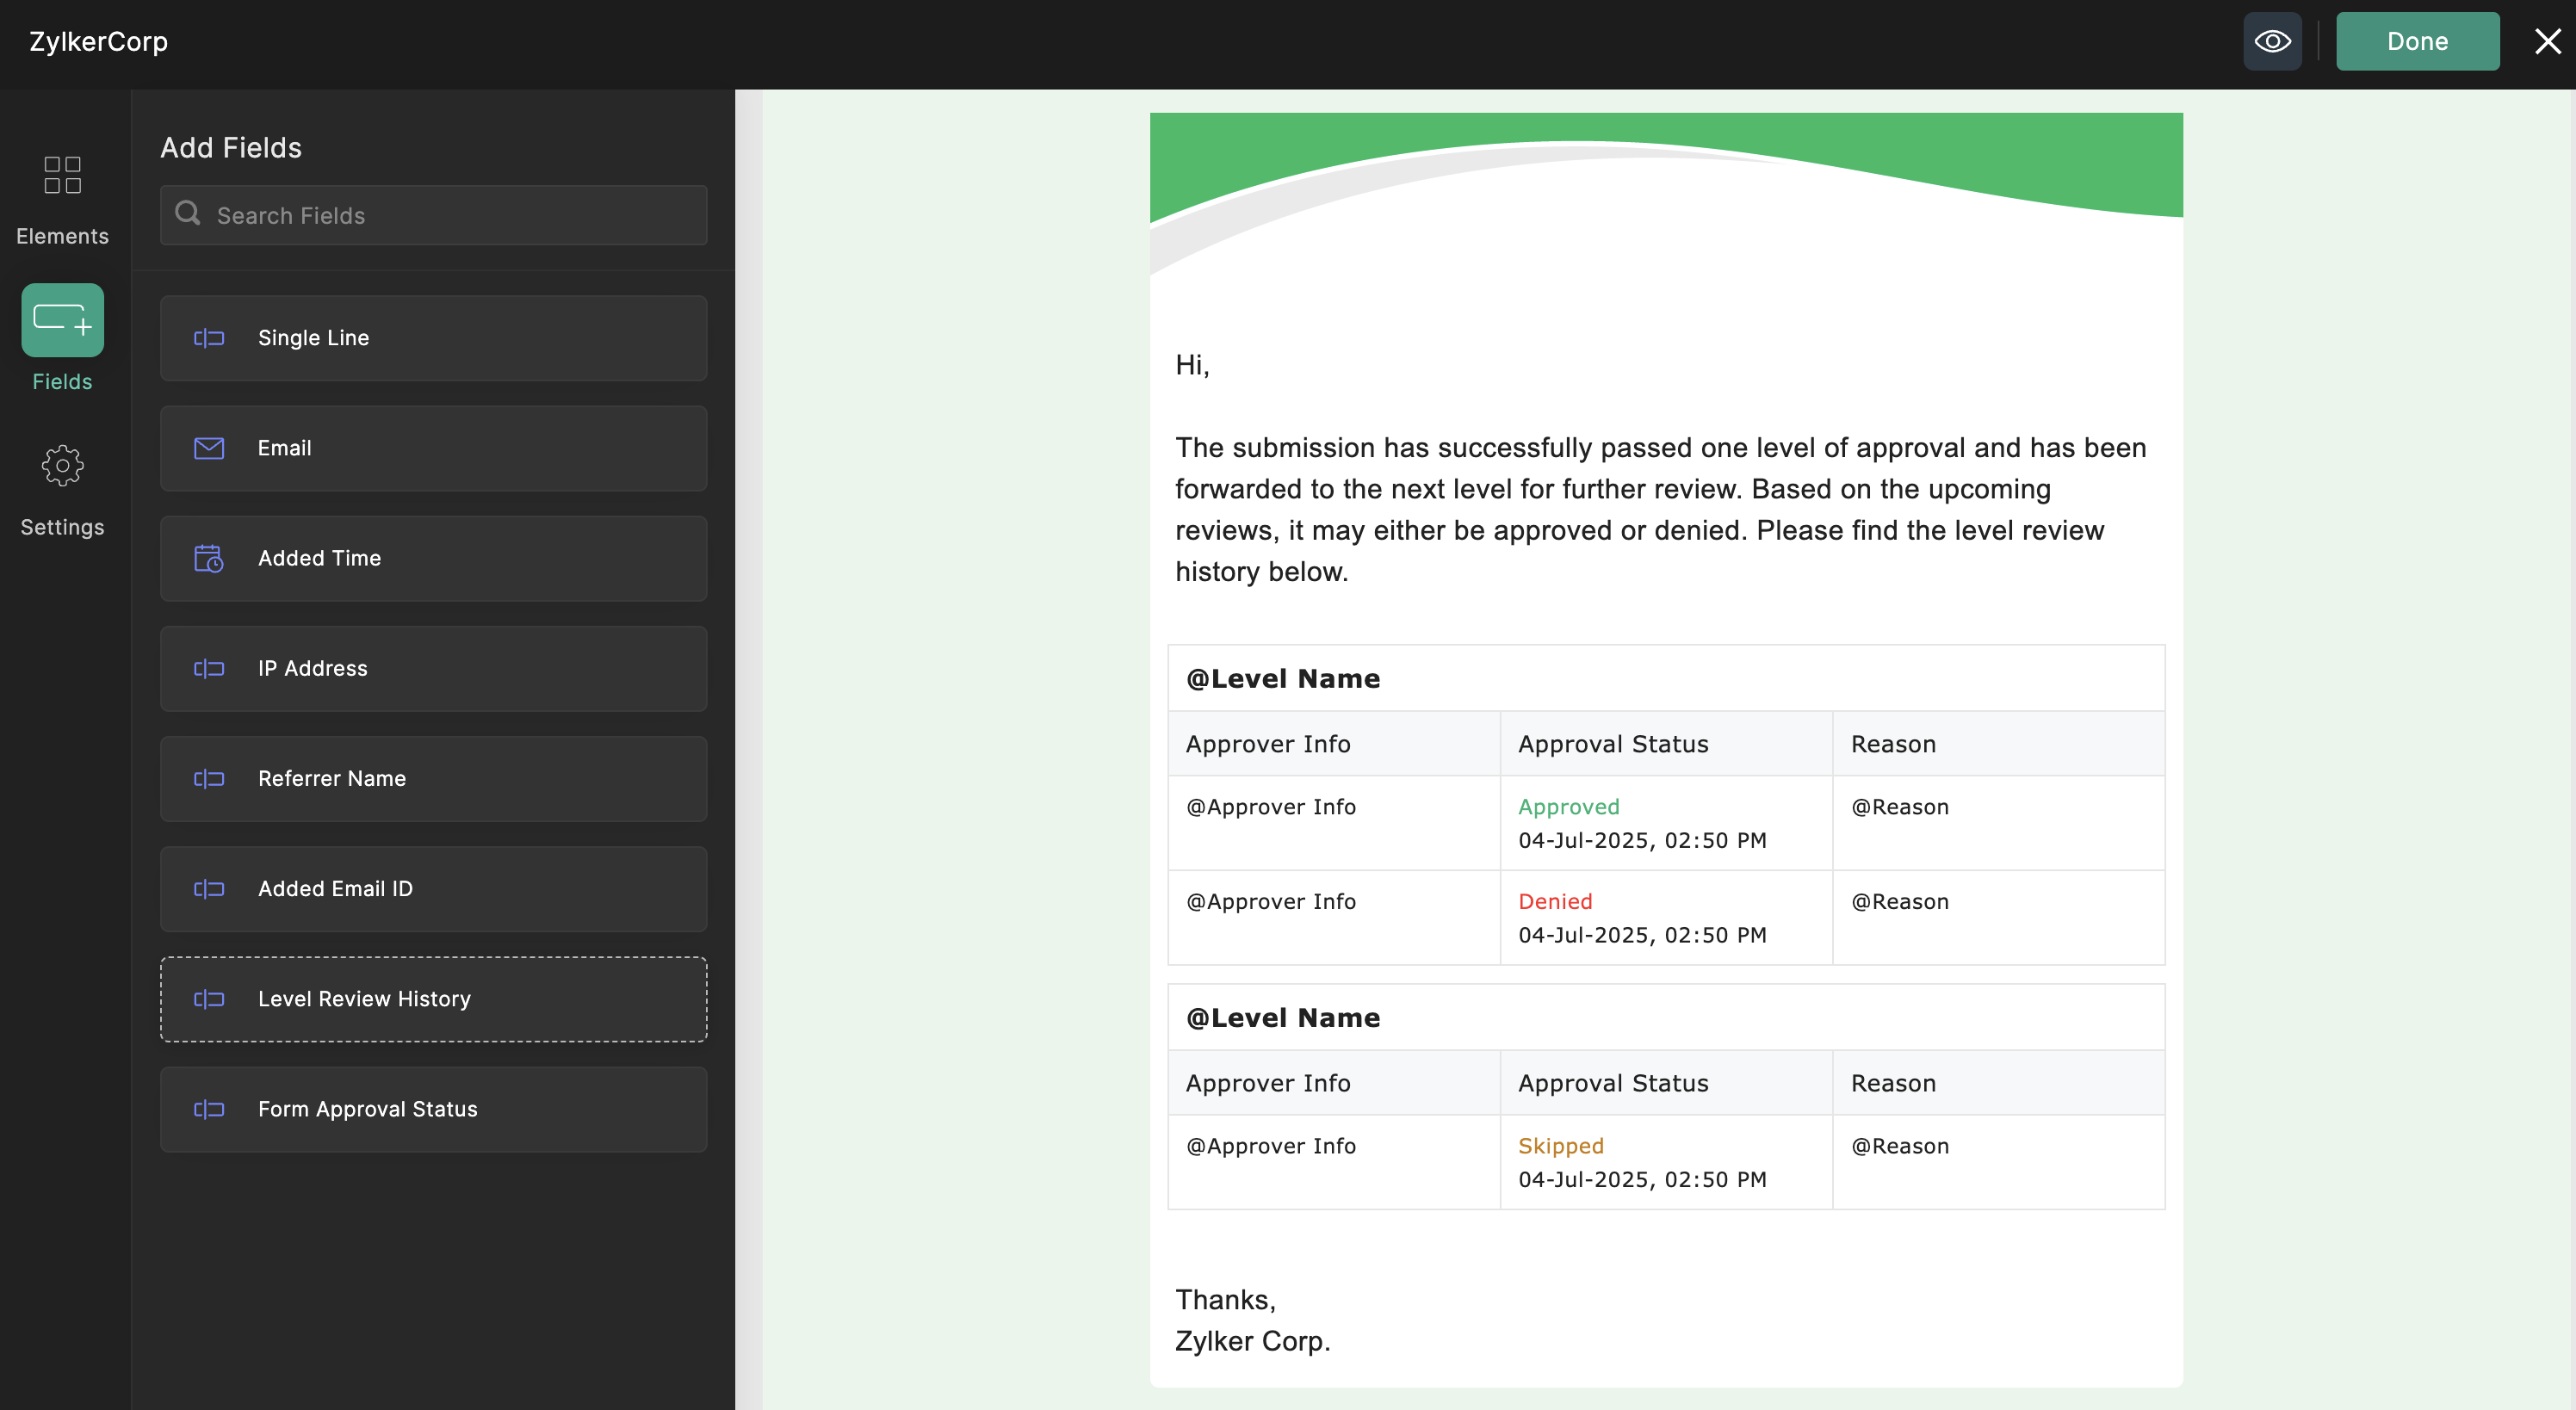Type in the Search Fields box
2576x1410 pixels.
coord(450,215)
